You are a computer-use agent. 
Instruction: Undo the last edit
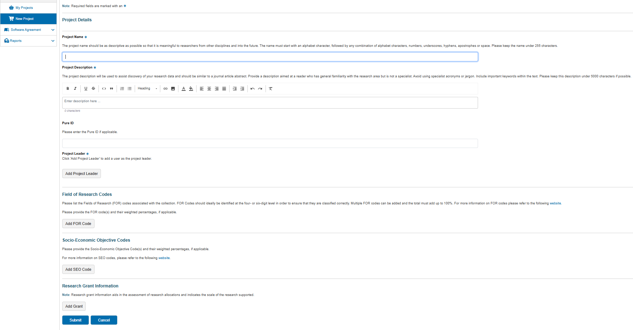(x=252, y=89)
